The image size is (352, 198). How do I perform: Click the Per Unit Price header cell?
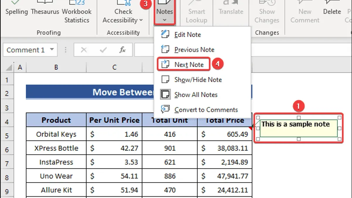coord(114,120)
